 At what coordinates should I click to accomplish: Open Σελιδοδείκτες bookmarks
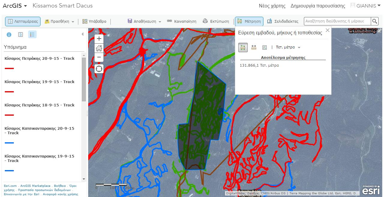pos(283,22)
